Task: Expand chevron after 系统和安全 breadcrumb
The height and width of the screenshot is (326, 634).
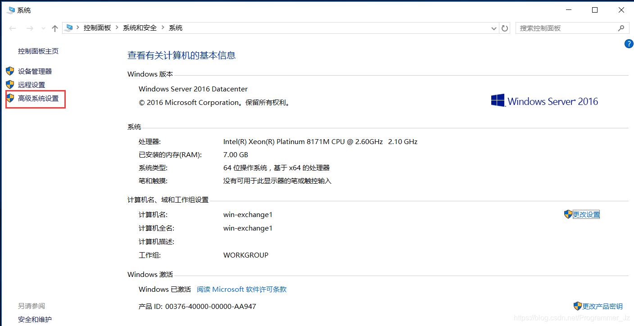Action: tap(163, 28)
